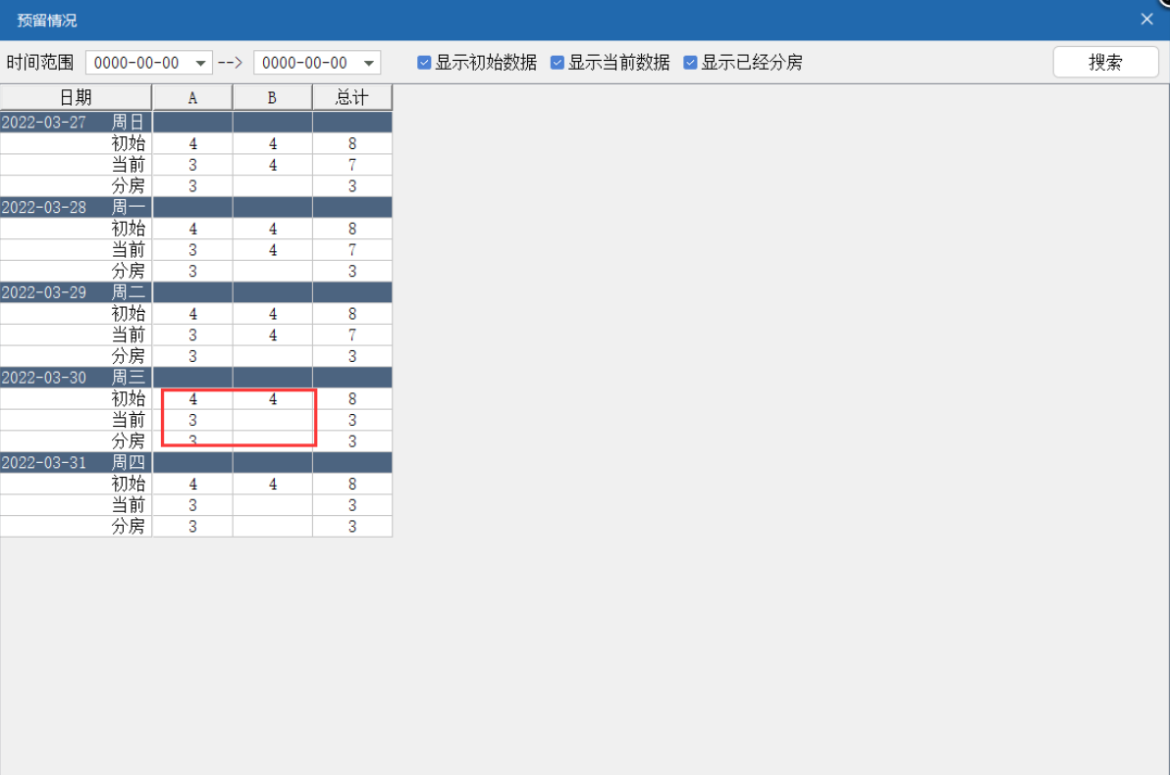Click column A value in 2022-03-30 当前 row
This screenshot has width=1170, height=775.
coord(192,420)
